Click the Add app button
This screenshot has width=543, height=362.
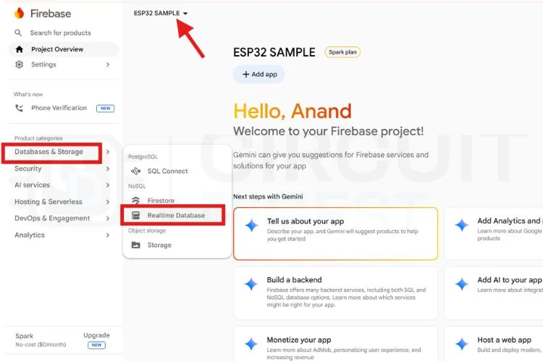click(259, 74)
